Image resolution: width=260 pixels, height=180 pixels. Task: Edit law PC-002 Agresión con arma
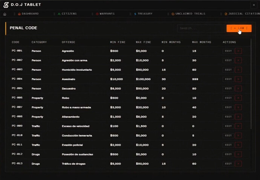click(x=228, y=60)
